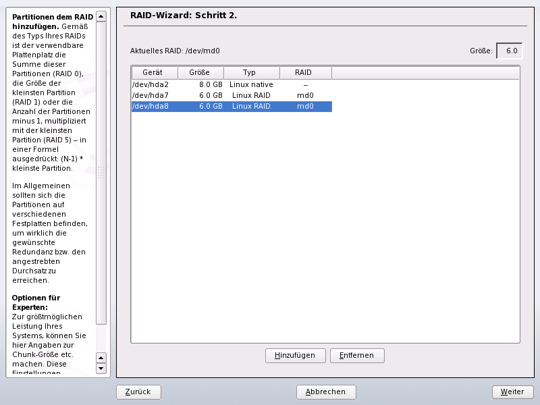540x405 pixels.
Task: Click the lower scroll-up arrow in help scrollbar
Action: [x=101, y=358]
